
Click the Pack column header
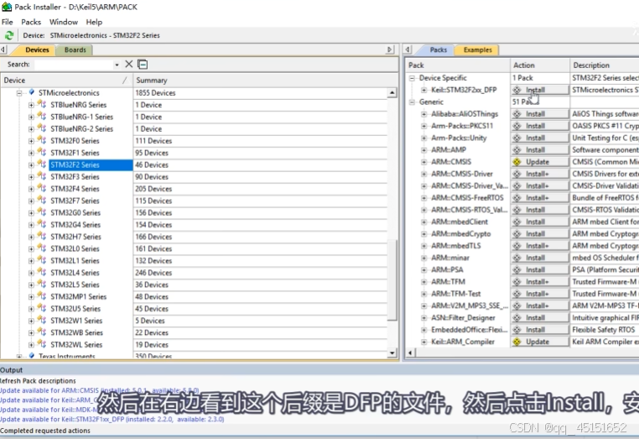click(x=458, y=65)
